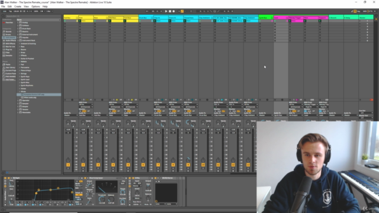Open the Help menu
379x213 pixels.
[45, 7]
